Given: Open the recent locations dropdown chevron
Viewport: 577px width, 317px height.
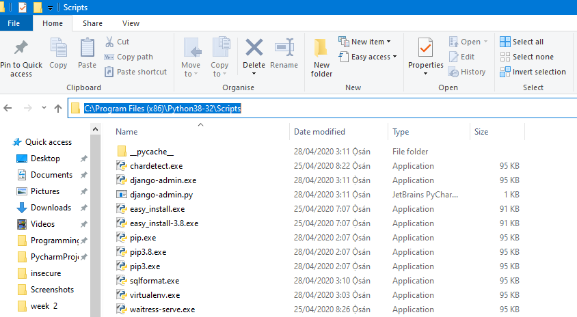Looking at the screenshot, I should pyautogui.click(x=44, y=108).
